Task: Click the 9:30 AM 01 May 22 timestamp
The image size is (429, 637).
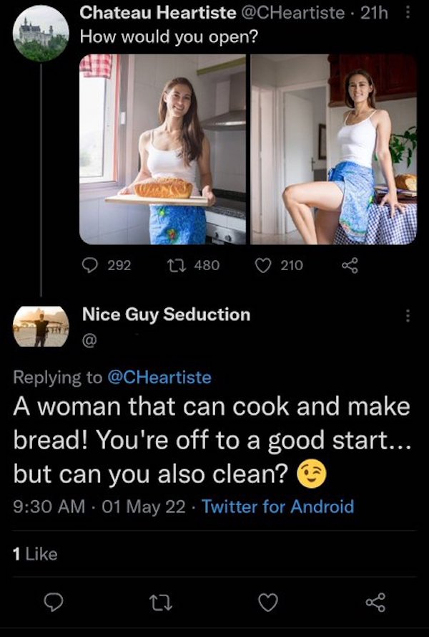Action: (100, 507)
